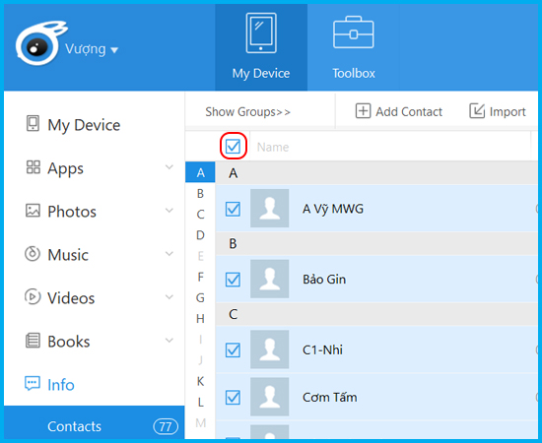Select the Cơm Tấm contact name

(x=330, y=397)
